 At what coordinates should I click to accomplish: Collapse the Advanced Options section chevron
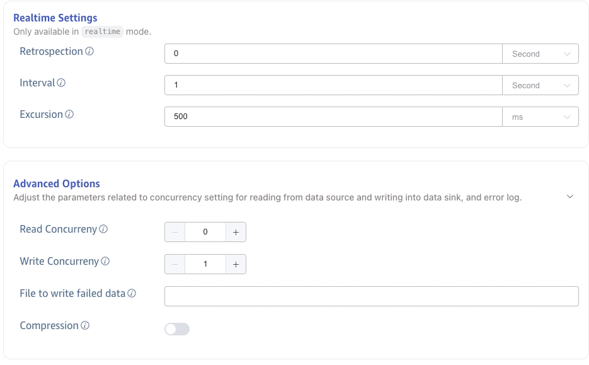pyautogui.click(x=570, y=197)
